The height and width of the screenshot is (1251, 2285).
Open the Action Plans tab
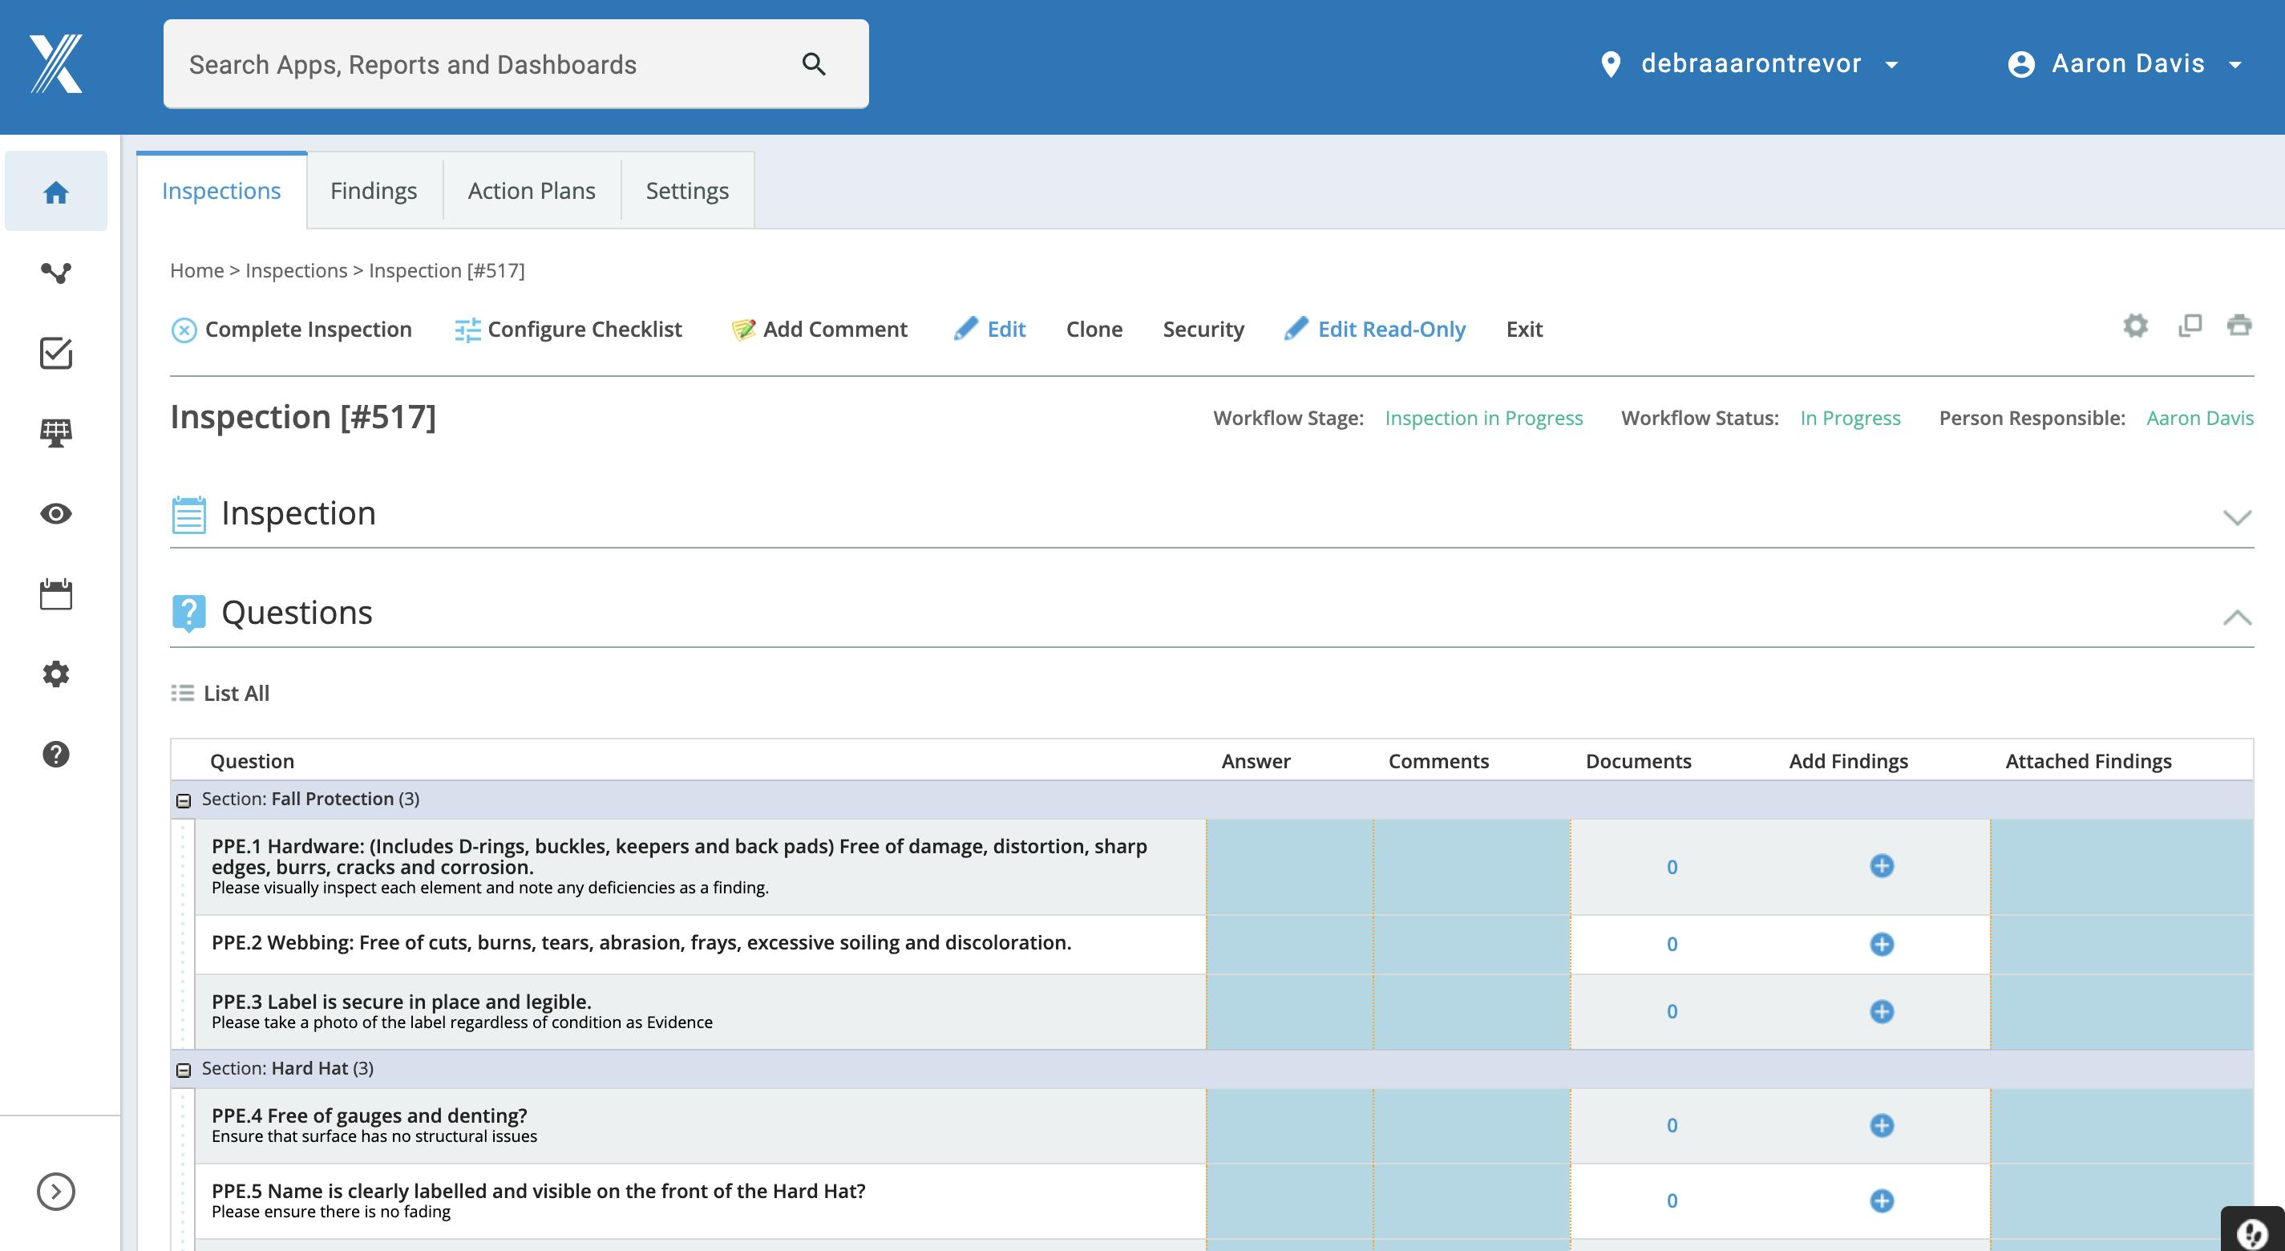pos(531,190)
